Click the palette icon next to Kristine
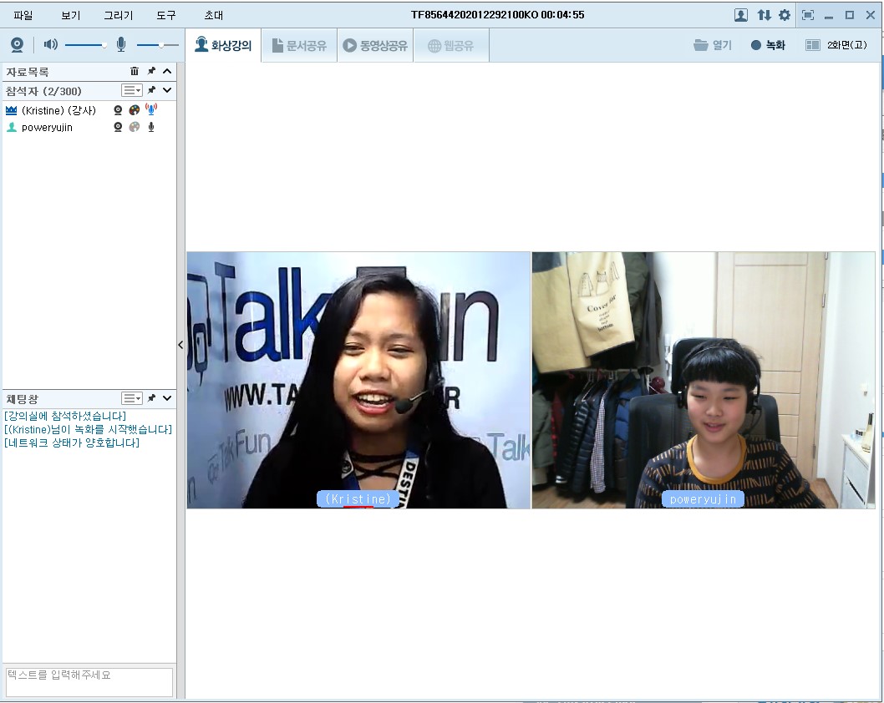This screenshot has width=884, height=703. pyautogui.click(x=135, y=110)
